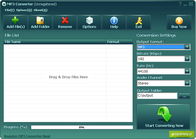
Task: Click the Buy Now dollar coin button
Action: click(x=179, y=22)
